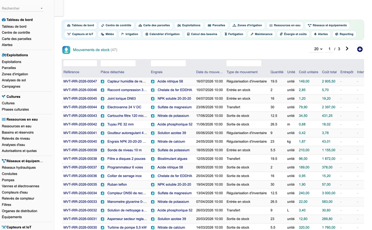Add a new stock movement with plus icon
Image resolution: width=372 pixels, height=230 pixels.
click(x=360, y=49)
